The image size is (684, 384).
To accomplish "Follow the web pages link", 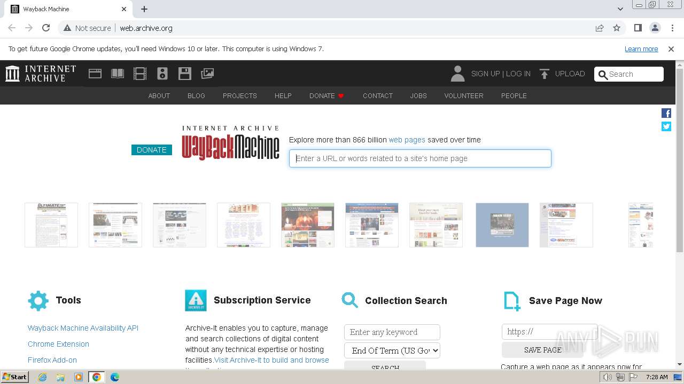I will [x=407, y=140].
